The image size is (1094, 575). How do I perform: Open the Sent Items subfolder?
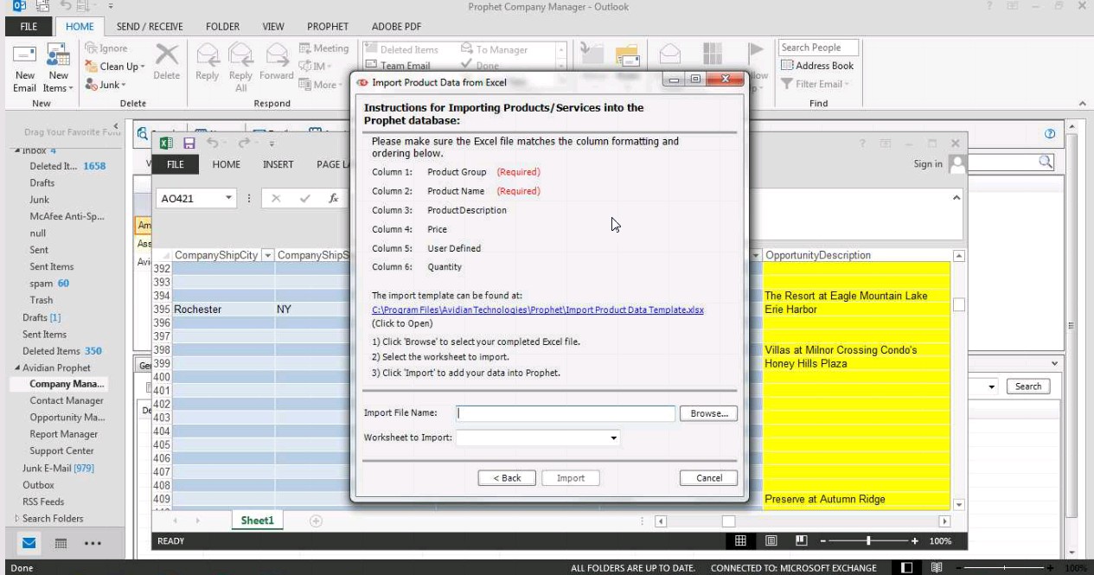(52, 266)
